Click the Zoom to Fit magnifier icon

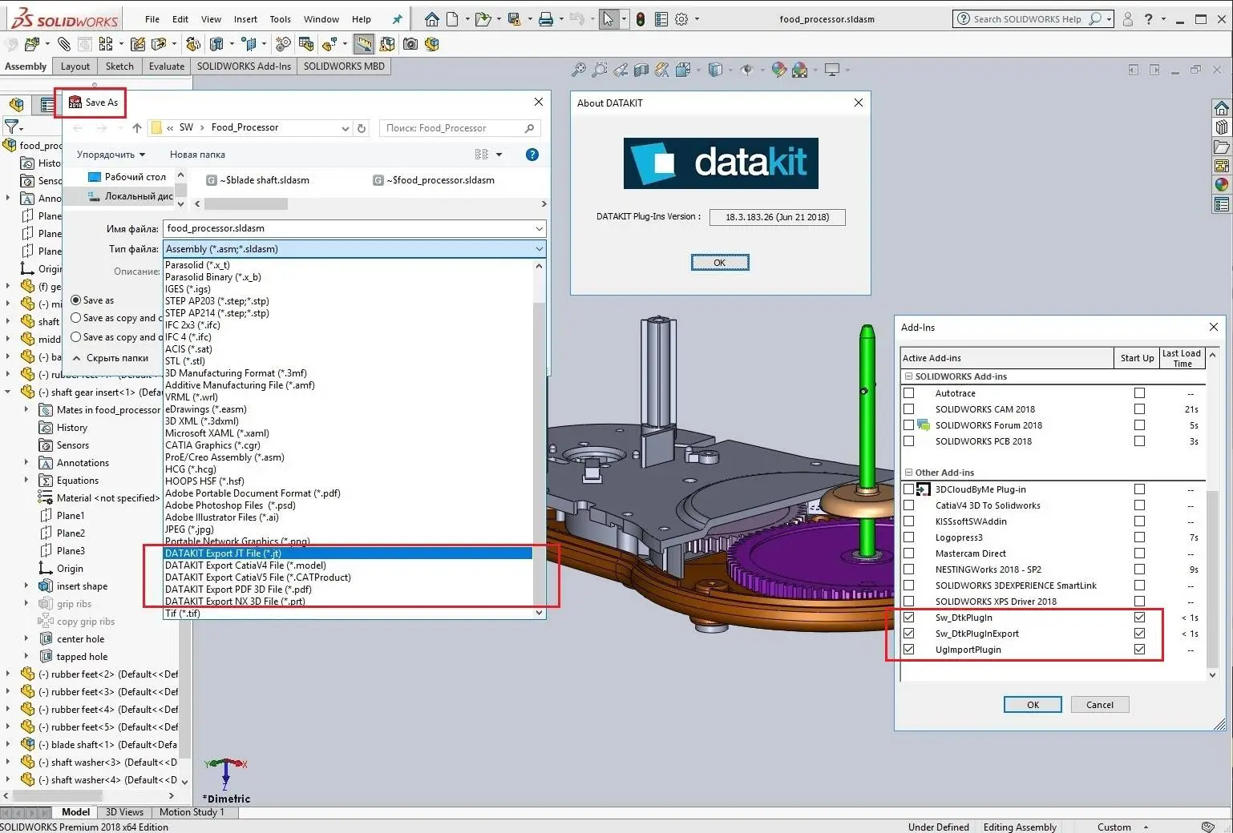(x=578, y=70)
